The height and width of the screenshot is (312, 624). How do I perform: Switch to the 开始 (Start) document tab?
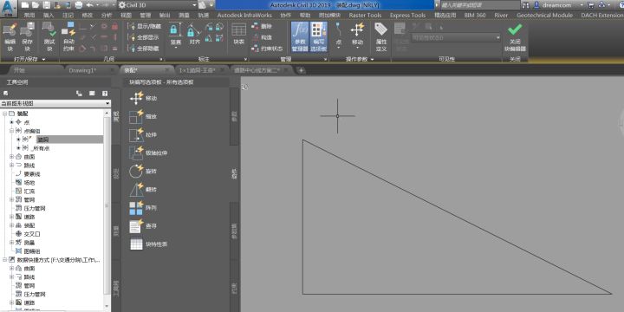(x=19, y=70)
